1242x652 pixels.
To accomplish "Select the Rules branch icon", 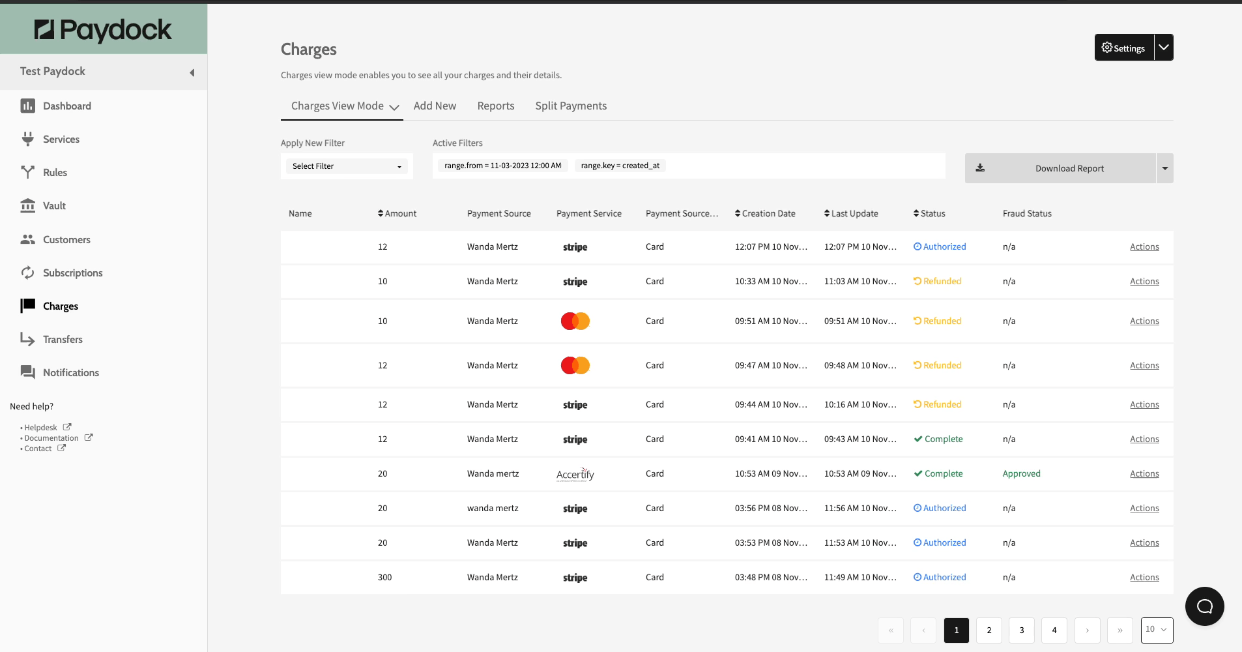I will tap(27, 172).
